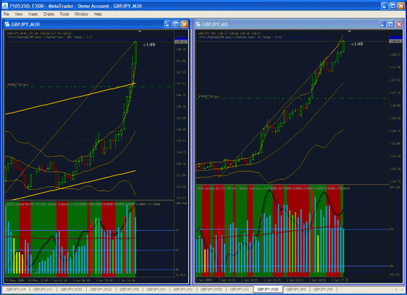Open the Insert menu
The height and width of the screenshot is (295, 407).
[33, 14]
